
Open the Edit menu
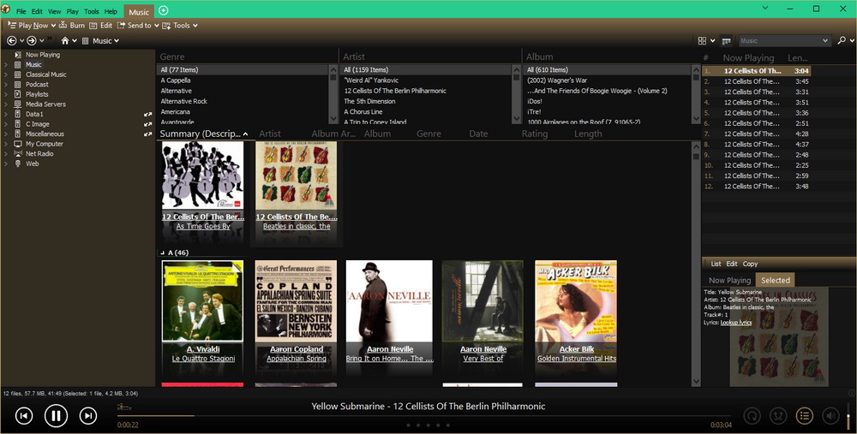pos(37,11)
